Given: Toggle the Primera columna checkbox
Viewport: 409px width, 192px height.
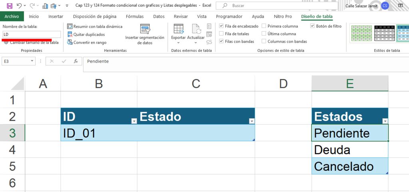Looking at the screenshot, I should [x=264, y=26].
